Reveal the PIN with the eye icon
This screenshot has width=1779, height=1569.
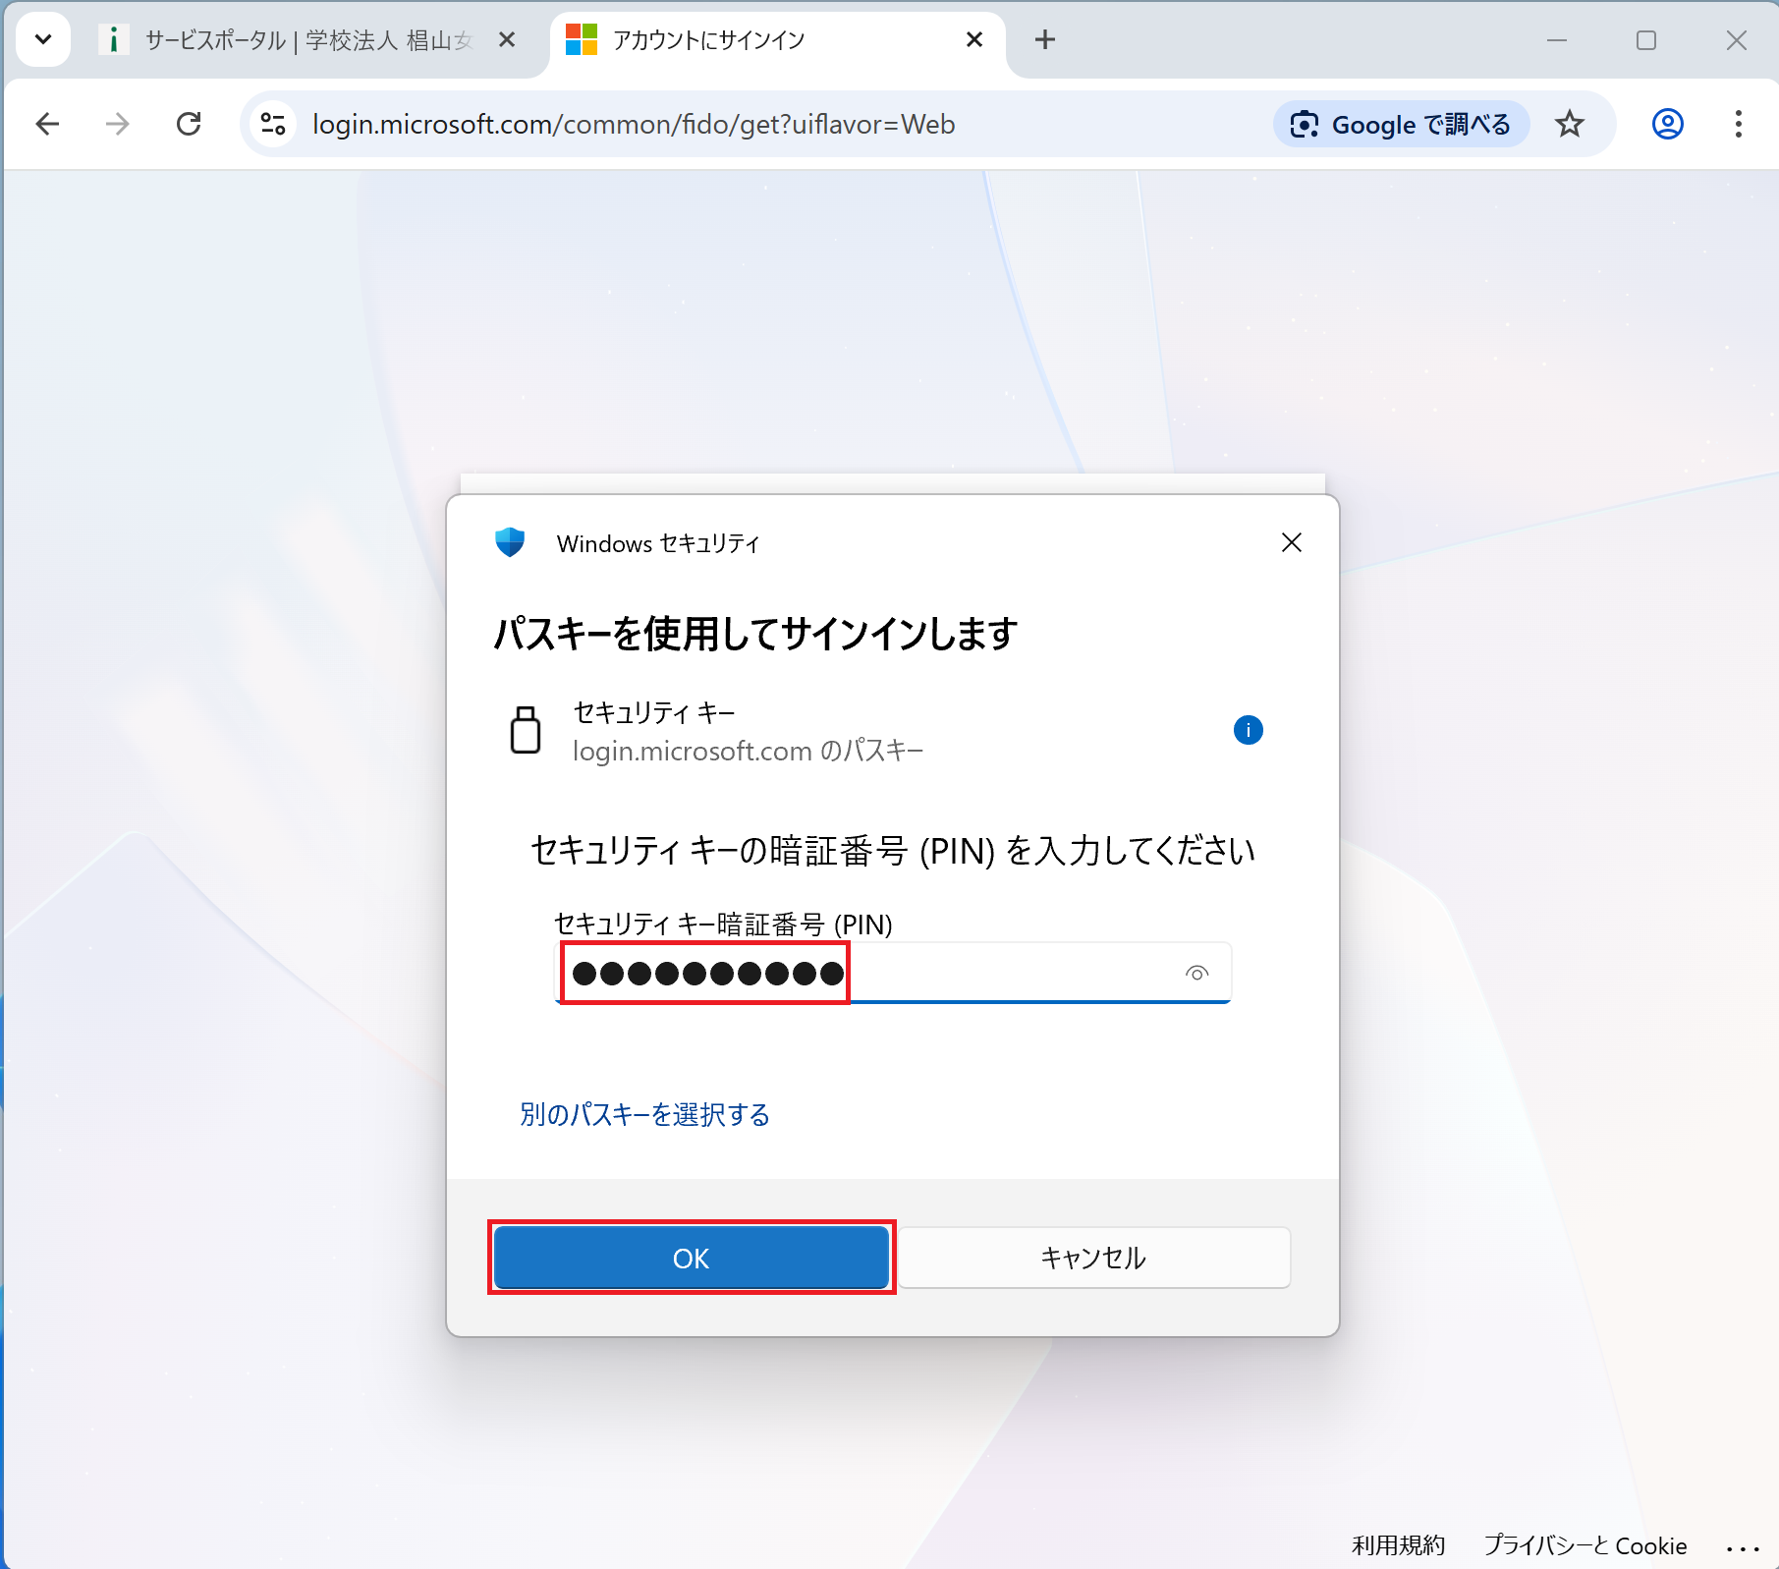pyautogui.click(x=1195, y=974)
